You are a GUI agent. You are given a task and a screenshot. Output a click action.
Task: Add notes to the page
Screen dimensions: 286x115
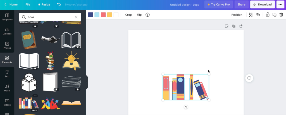pos(227,26)
